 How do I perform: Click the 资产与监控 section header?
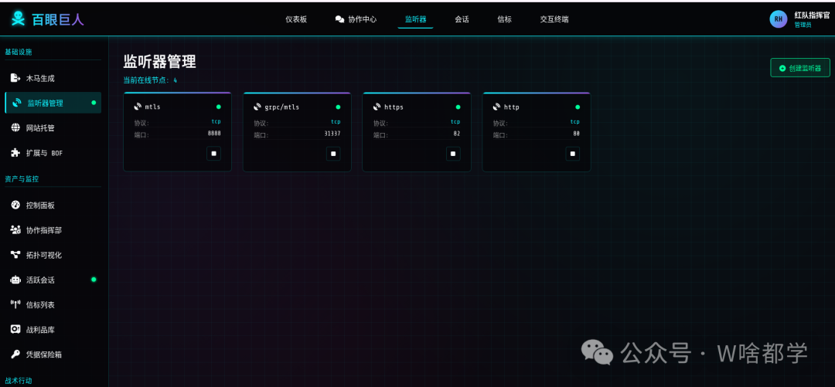pyautogui.click(x=22, y=179)
